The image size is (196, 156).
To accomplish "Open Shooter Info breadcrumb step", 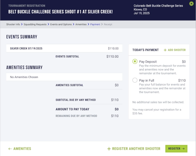I will pyautogui.click(x=13, y=24).
